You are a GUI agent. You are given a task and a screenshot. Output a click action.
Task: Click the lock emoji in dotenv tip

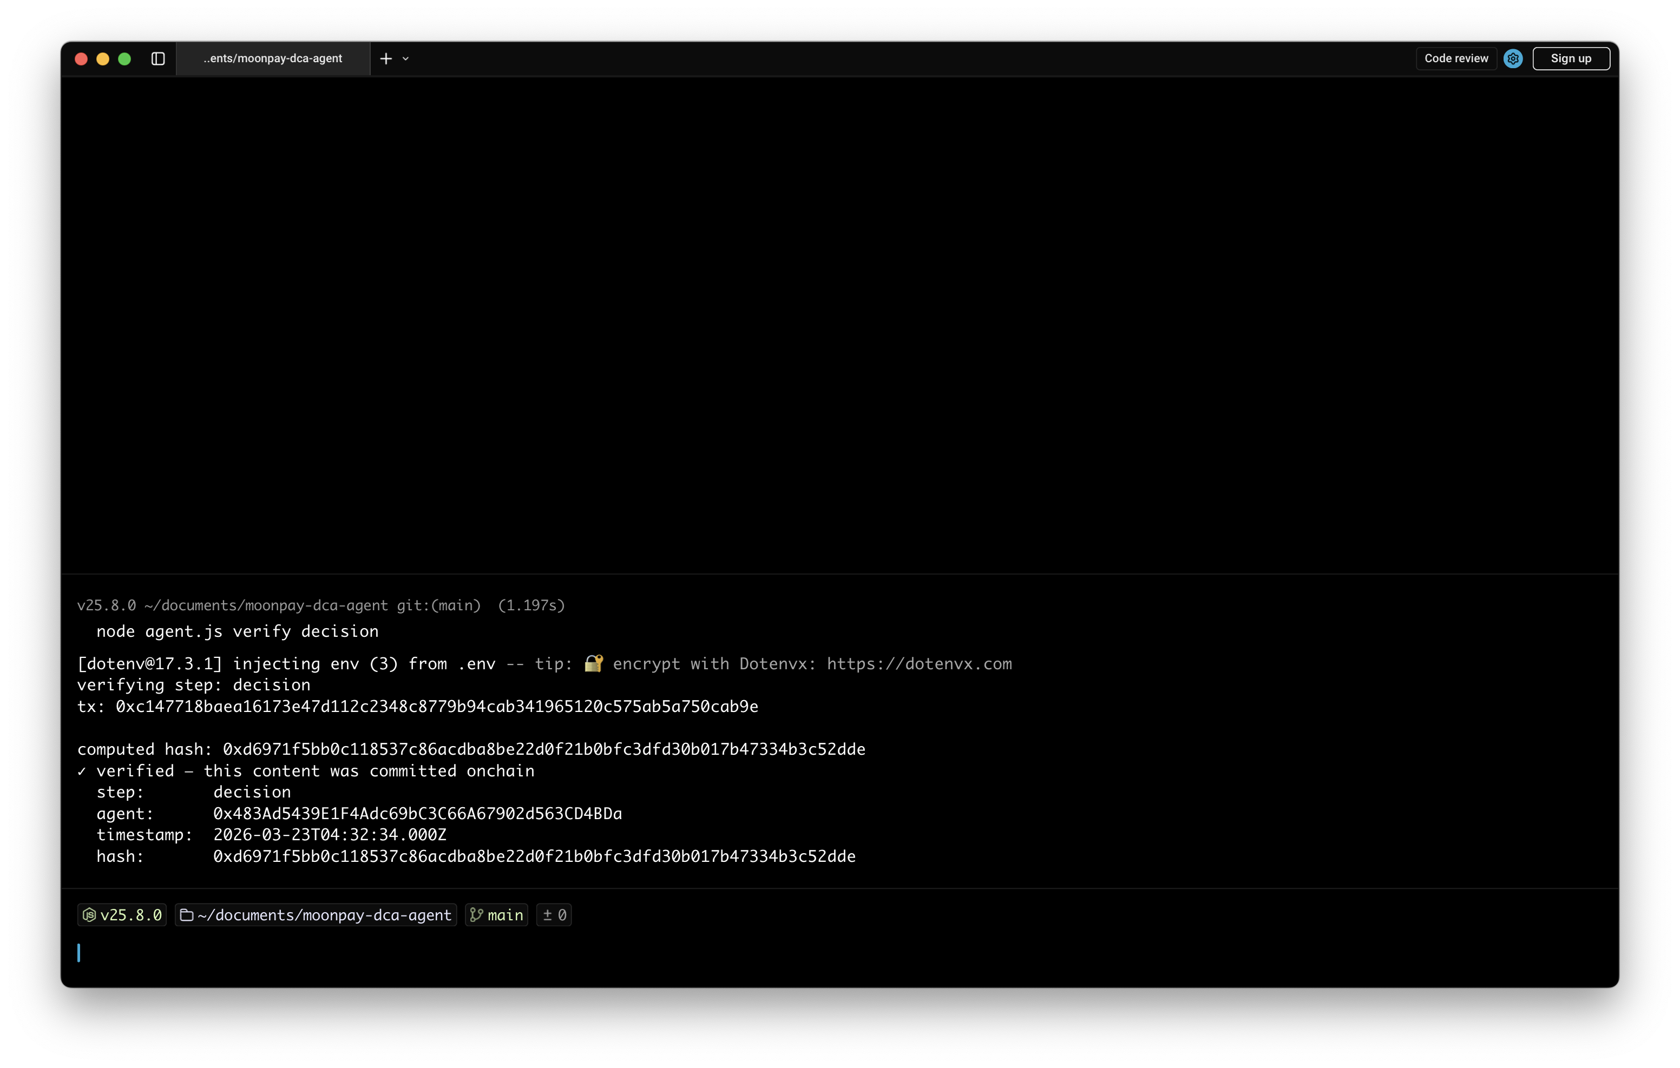594,663
